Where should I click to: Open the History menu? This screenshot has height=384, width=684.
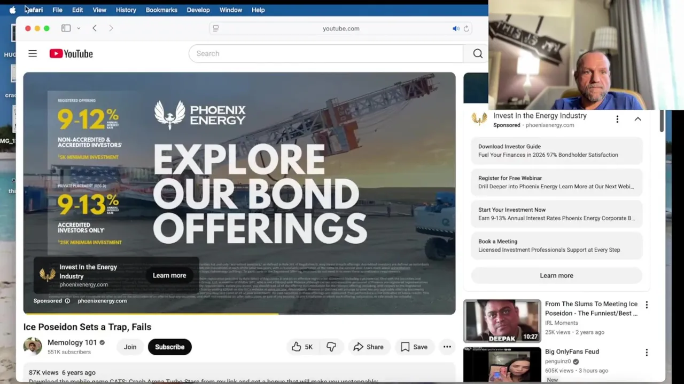tap(126, 10)
